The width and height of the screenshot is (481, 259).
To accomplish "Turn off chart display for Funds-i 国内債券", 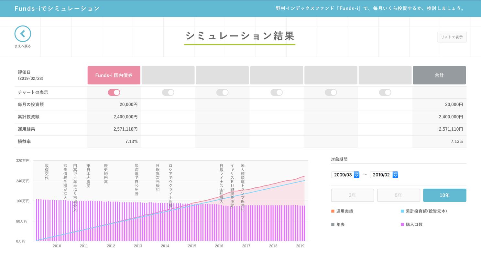I will pos(114,93).
